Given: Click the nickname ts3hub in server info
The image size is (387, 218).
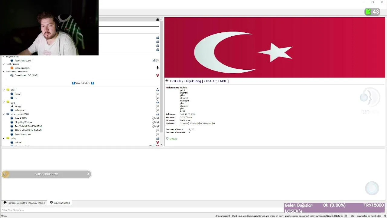Looking at the screenshot, I should click(x=183, y=88).
